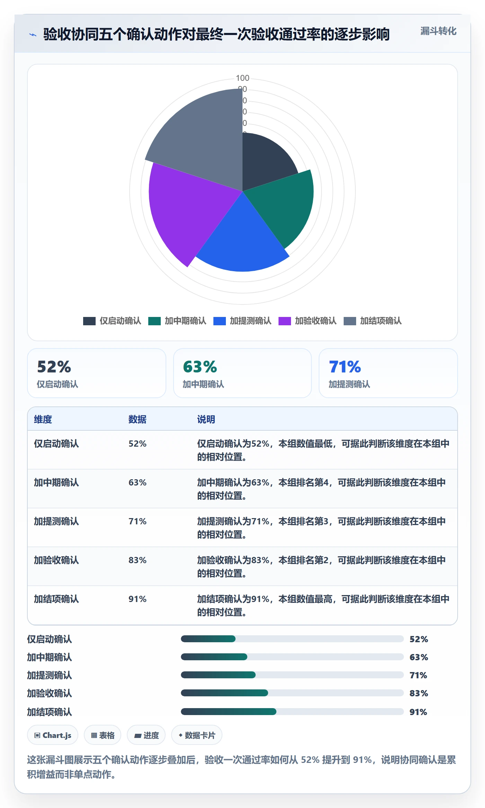Click the description starting 加提测确认为71%
Screen dimensions: 485x808
pyautogui.click(x=321, y=528)
